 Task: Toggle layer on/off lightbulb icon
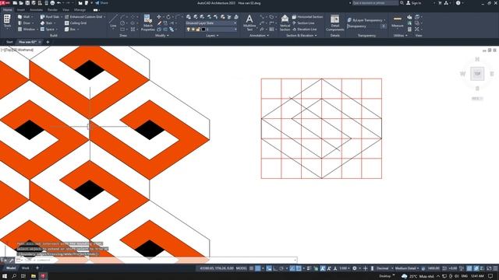[189, 30]
